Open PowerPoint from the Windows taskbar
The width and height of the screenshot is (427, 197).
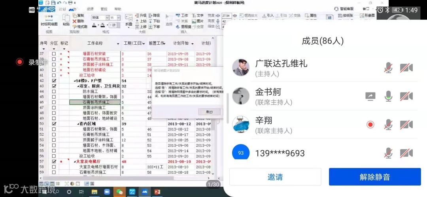(x=157, y=192)
